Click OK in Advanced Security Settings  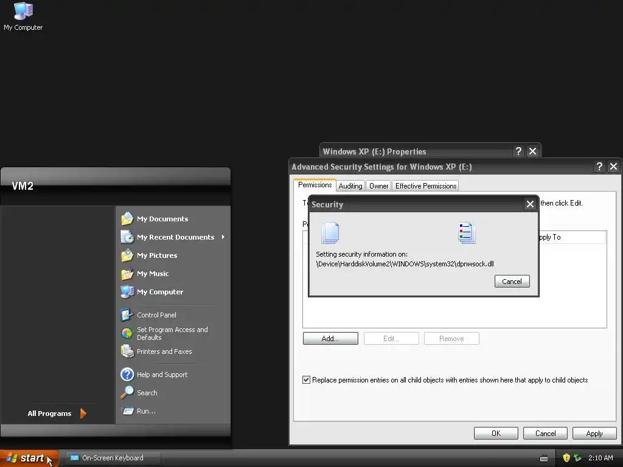click(496, 433)
